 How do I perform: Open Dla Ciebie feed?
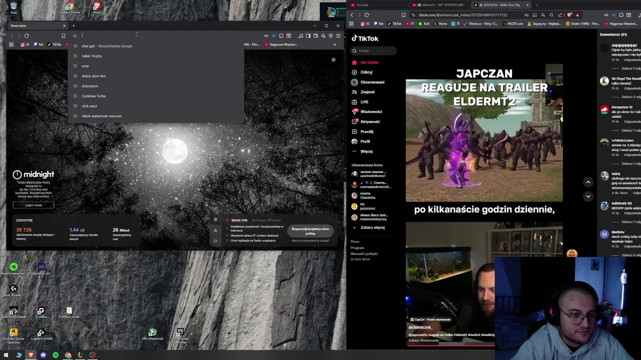pos(365,62)
